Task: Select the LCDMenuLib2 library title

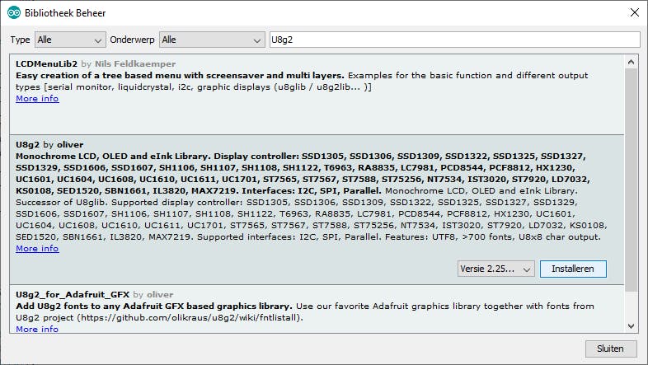Action: (x=47, y=63)
